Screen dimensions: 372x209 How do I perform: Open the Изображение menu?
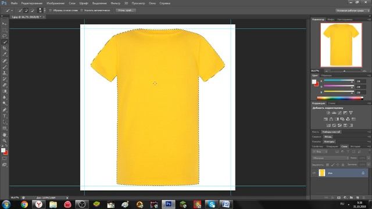point(56,3)
